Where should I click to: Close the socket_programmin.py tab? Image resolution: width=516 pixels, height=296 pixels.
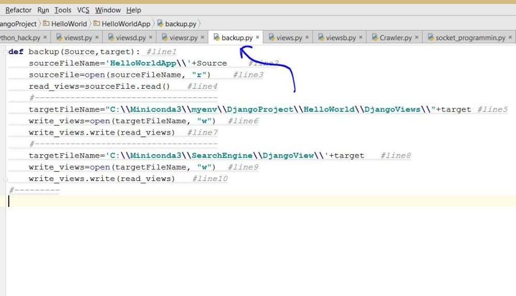510,38
